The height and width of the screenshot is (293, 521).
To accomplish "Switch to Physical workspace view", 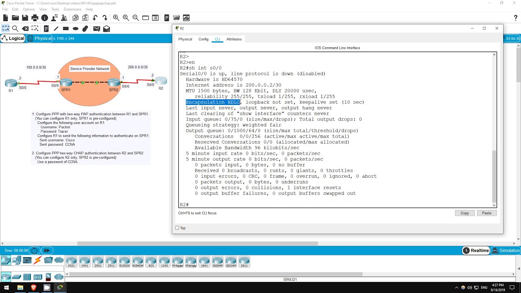I will 40,38.
